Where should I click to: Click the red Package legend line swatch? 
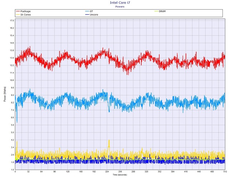coord(18,11)
